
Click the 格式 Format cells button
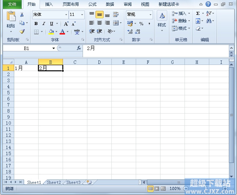(181, 28)
